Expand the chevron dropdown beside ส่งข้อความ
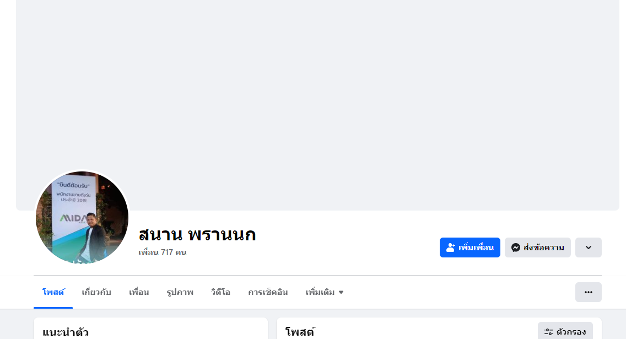 point(588,247)
